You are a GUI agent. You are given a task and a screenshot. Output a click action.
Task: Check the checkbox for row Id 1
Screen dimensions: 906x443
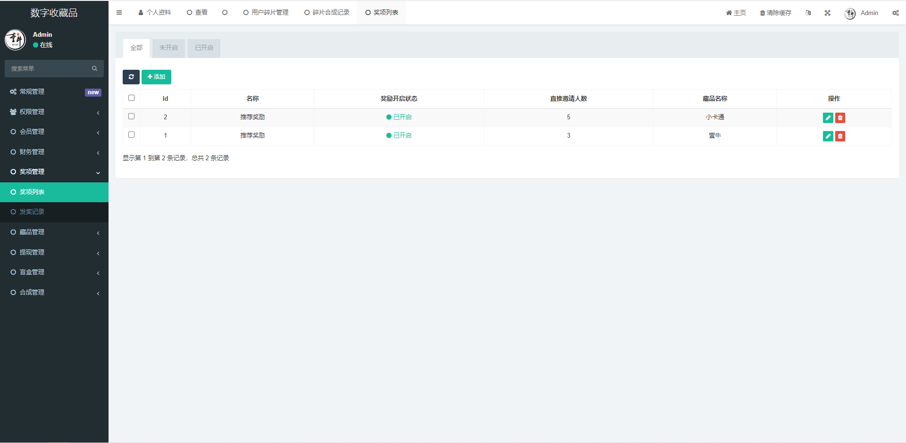tap(131, 134)
